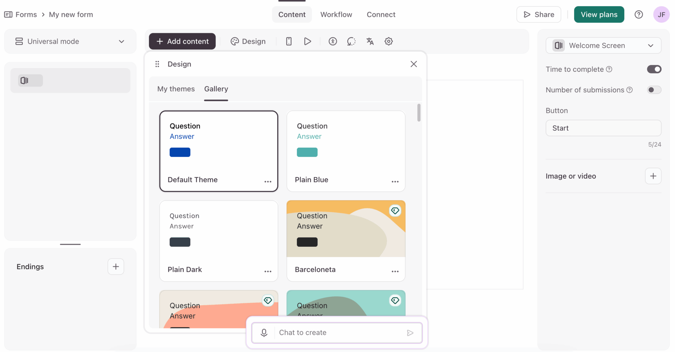Image resolution: width=675 pixels, height=352 pixels.
Task: Click the Barceloneta premium diamond badge
Action: (395, 211)
